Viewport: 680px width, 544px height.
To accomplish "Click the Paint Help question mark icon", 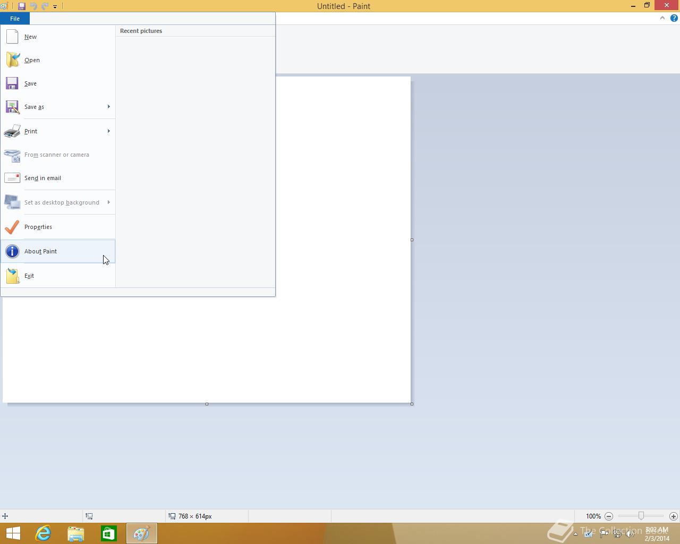I will pyautogui.click(x=674, y=18).
